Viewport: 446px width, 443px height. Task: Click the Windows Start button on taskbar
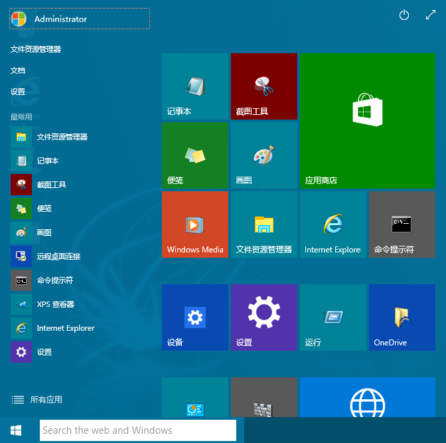click(17, 430)
